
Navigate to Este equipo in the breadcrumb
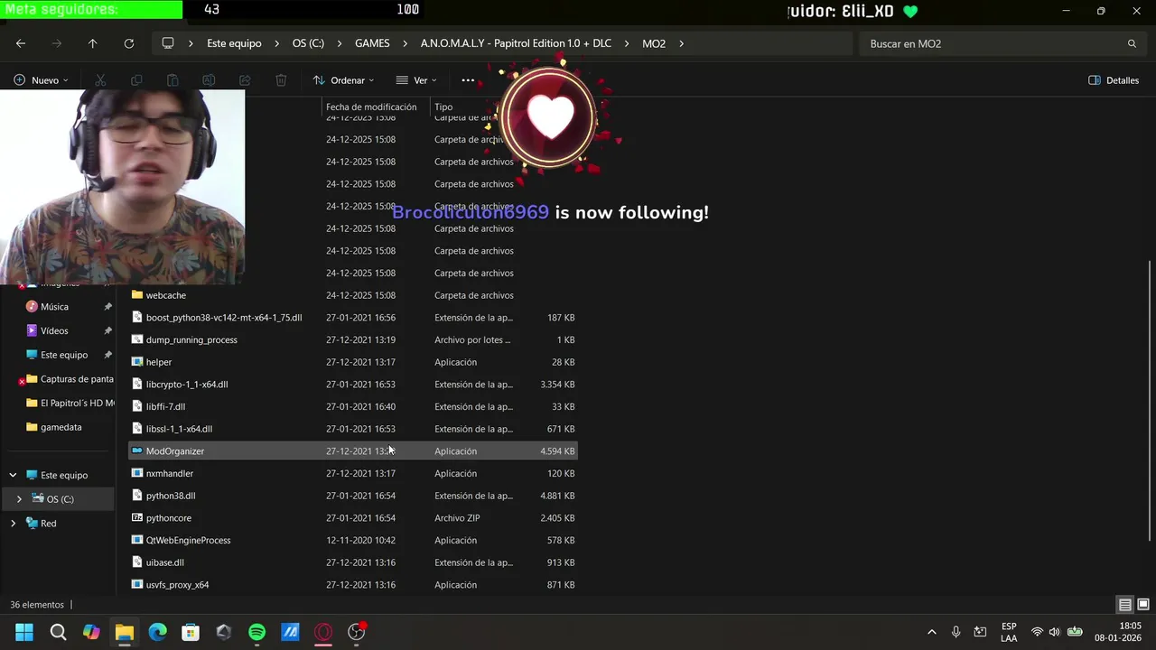click(x=234, y=43)
